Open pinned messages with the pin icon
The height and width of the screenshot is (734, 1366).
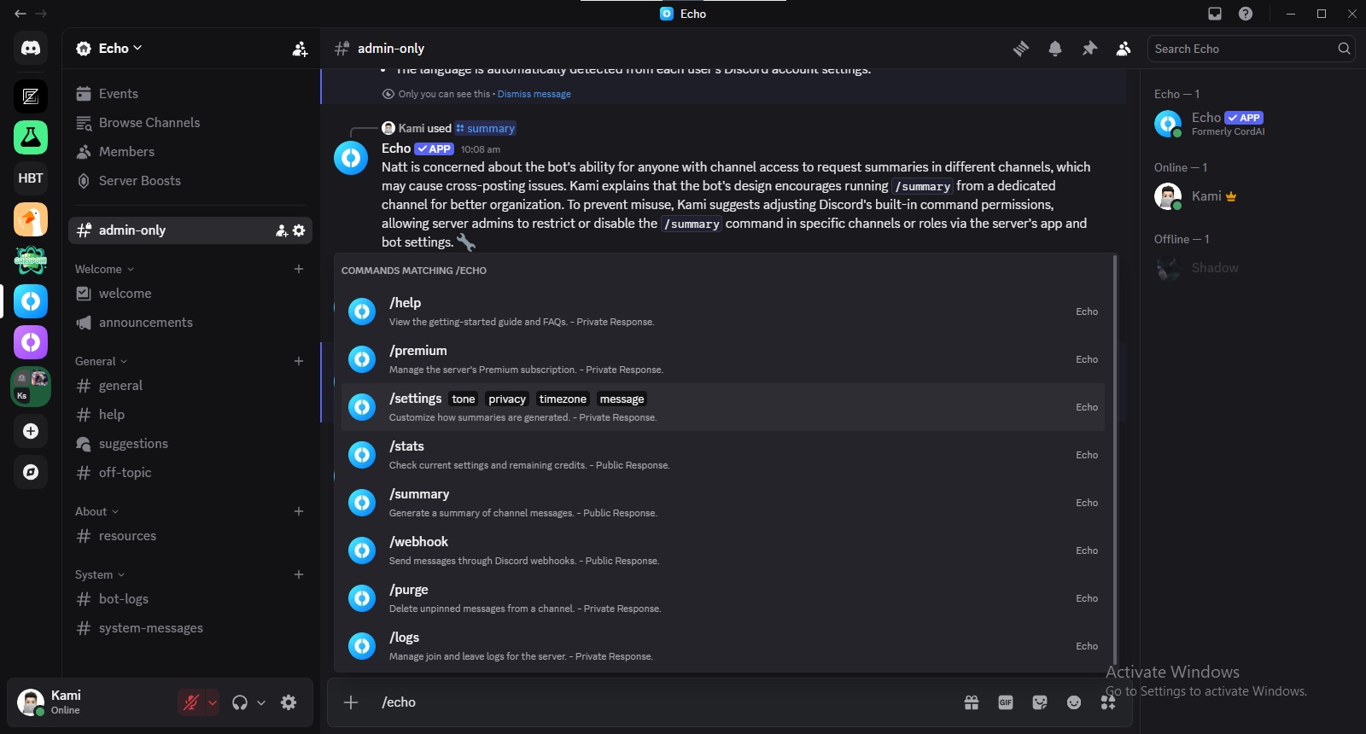point(1089,49)
